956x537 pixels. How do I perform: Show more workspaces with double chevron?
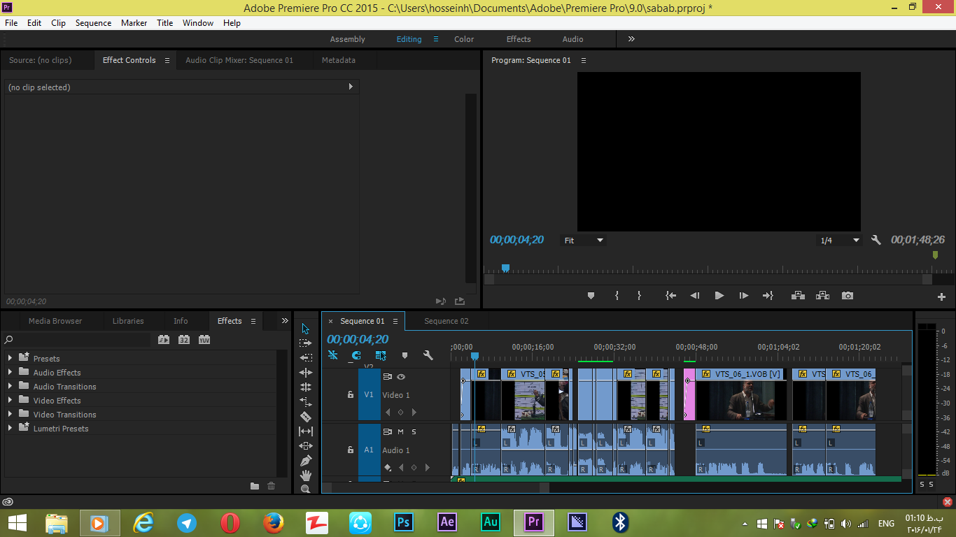click(631, 39)
